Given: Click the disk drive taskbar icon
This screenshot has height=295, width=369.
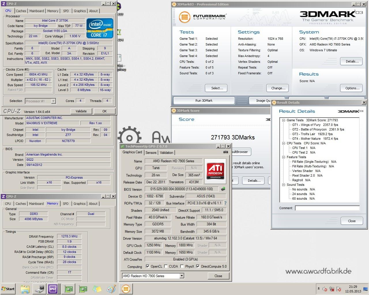Looking at the screenshot, I should [x=39, y=289].
